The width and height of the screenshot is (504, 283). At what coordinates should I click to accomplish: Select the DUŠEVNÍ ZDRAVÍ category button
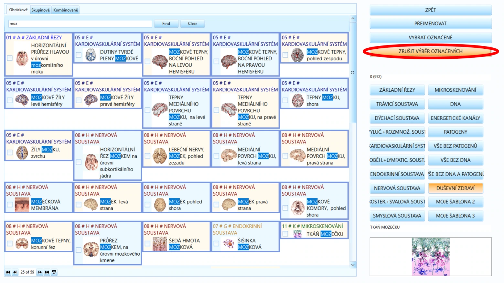pyautogui.click(x=456, y=188)
